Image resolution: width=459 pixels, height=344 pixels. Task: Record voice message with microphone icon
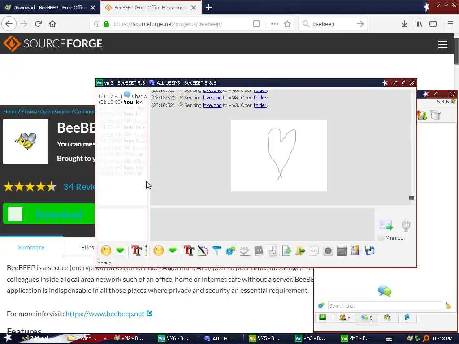[x=406, y=225]
